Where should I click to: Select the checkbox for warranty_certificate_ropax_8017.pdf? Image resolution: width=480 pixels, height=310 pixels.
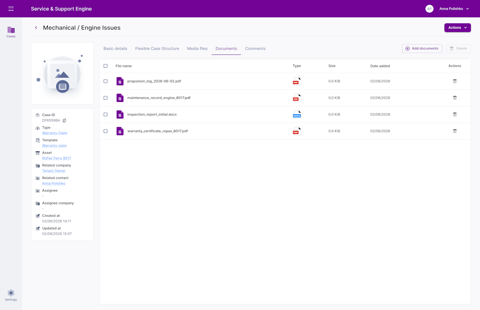pos(106,131)
